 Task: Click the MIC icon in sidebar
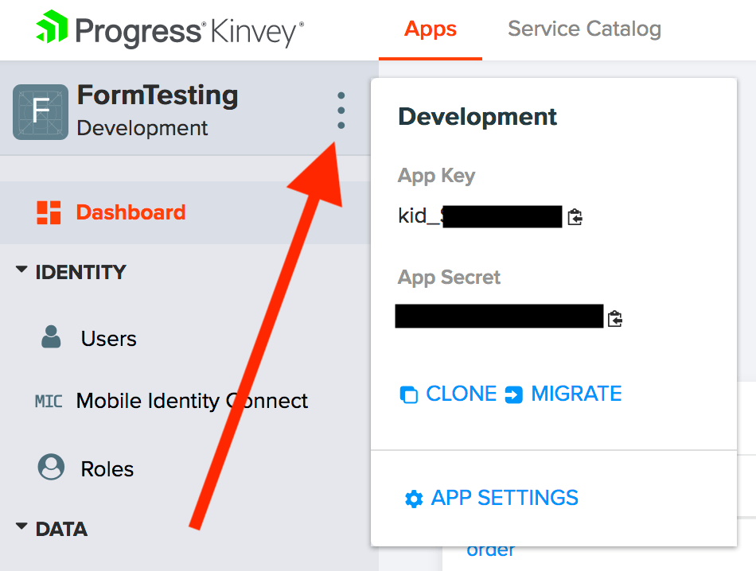click(49, 401)
